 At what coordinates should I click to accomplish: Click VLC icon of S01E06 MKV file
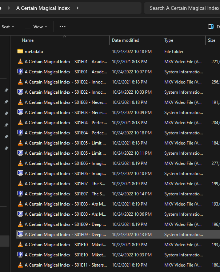coord(20,163)
